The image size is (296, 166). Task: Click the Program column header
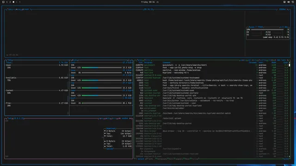148,63
